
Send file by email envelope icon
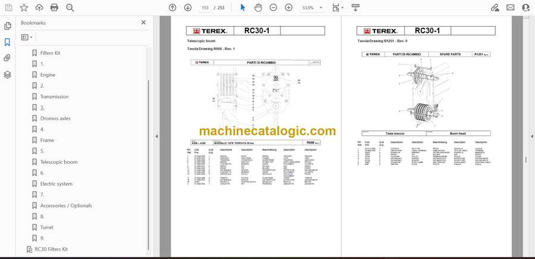click(x=511, y=8)
